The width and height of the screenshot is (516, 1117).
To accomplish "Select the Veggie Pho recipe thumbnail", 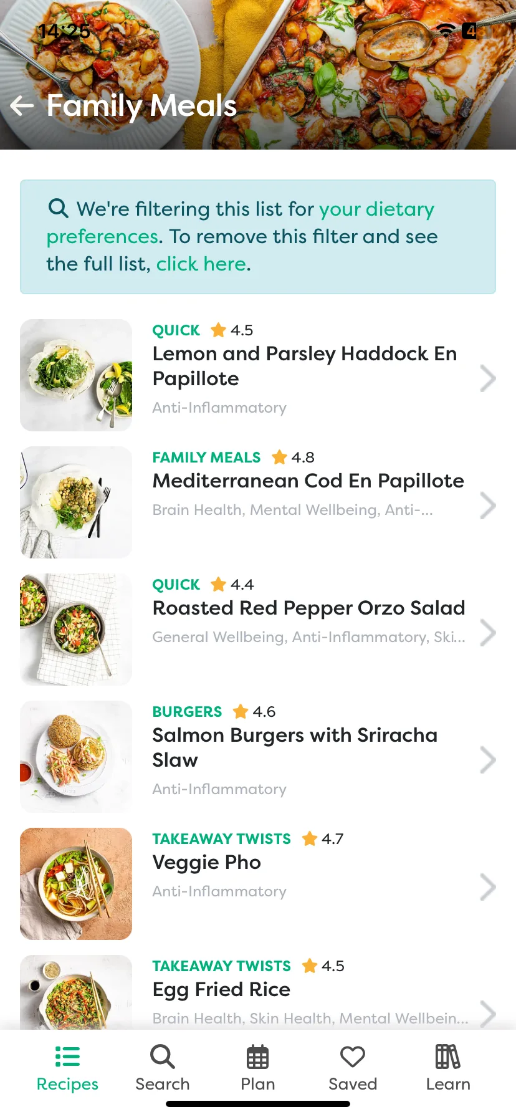I will click(x=76, y=884).
